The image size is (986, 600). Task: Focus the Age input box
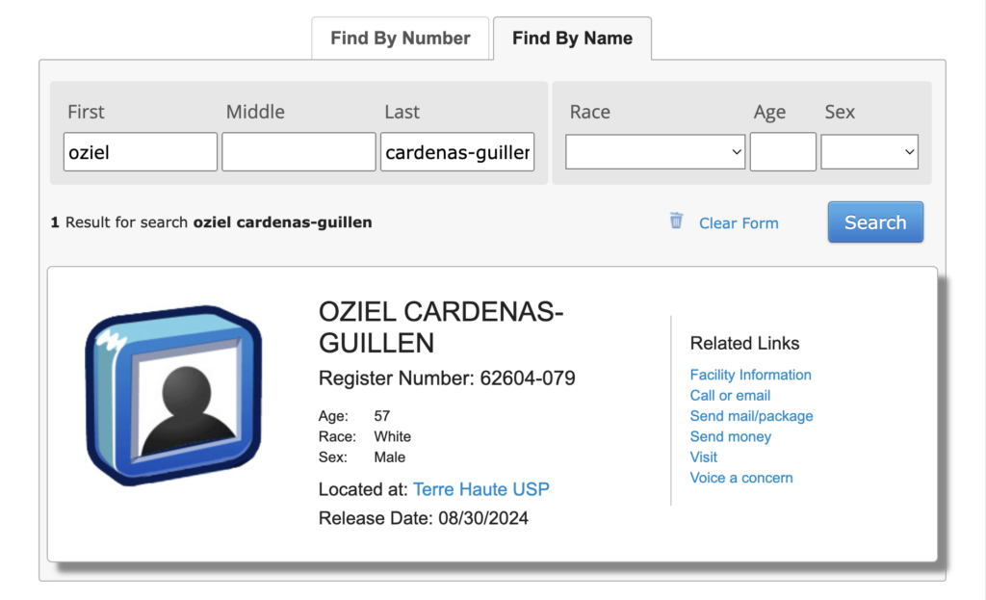click(783, 152)
